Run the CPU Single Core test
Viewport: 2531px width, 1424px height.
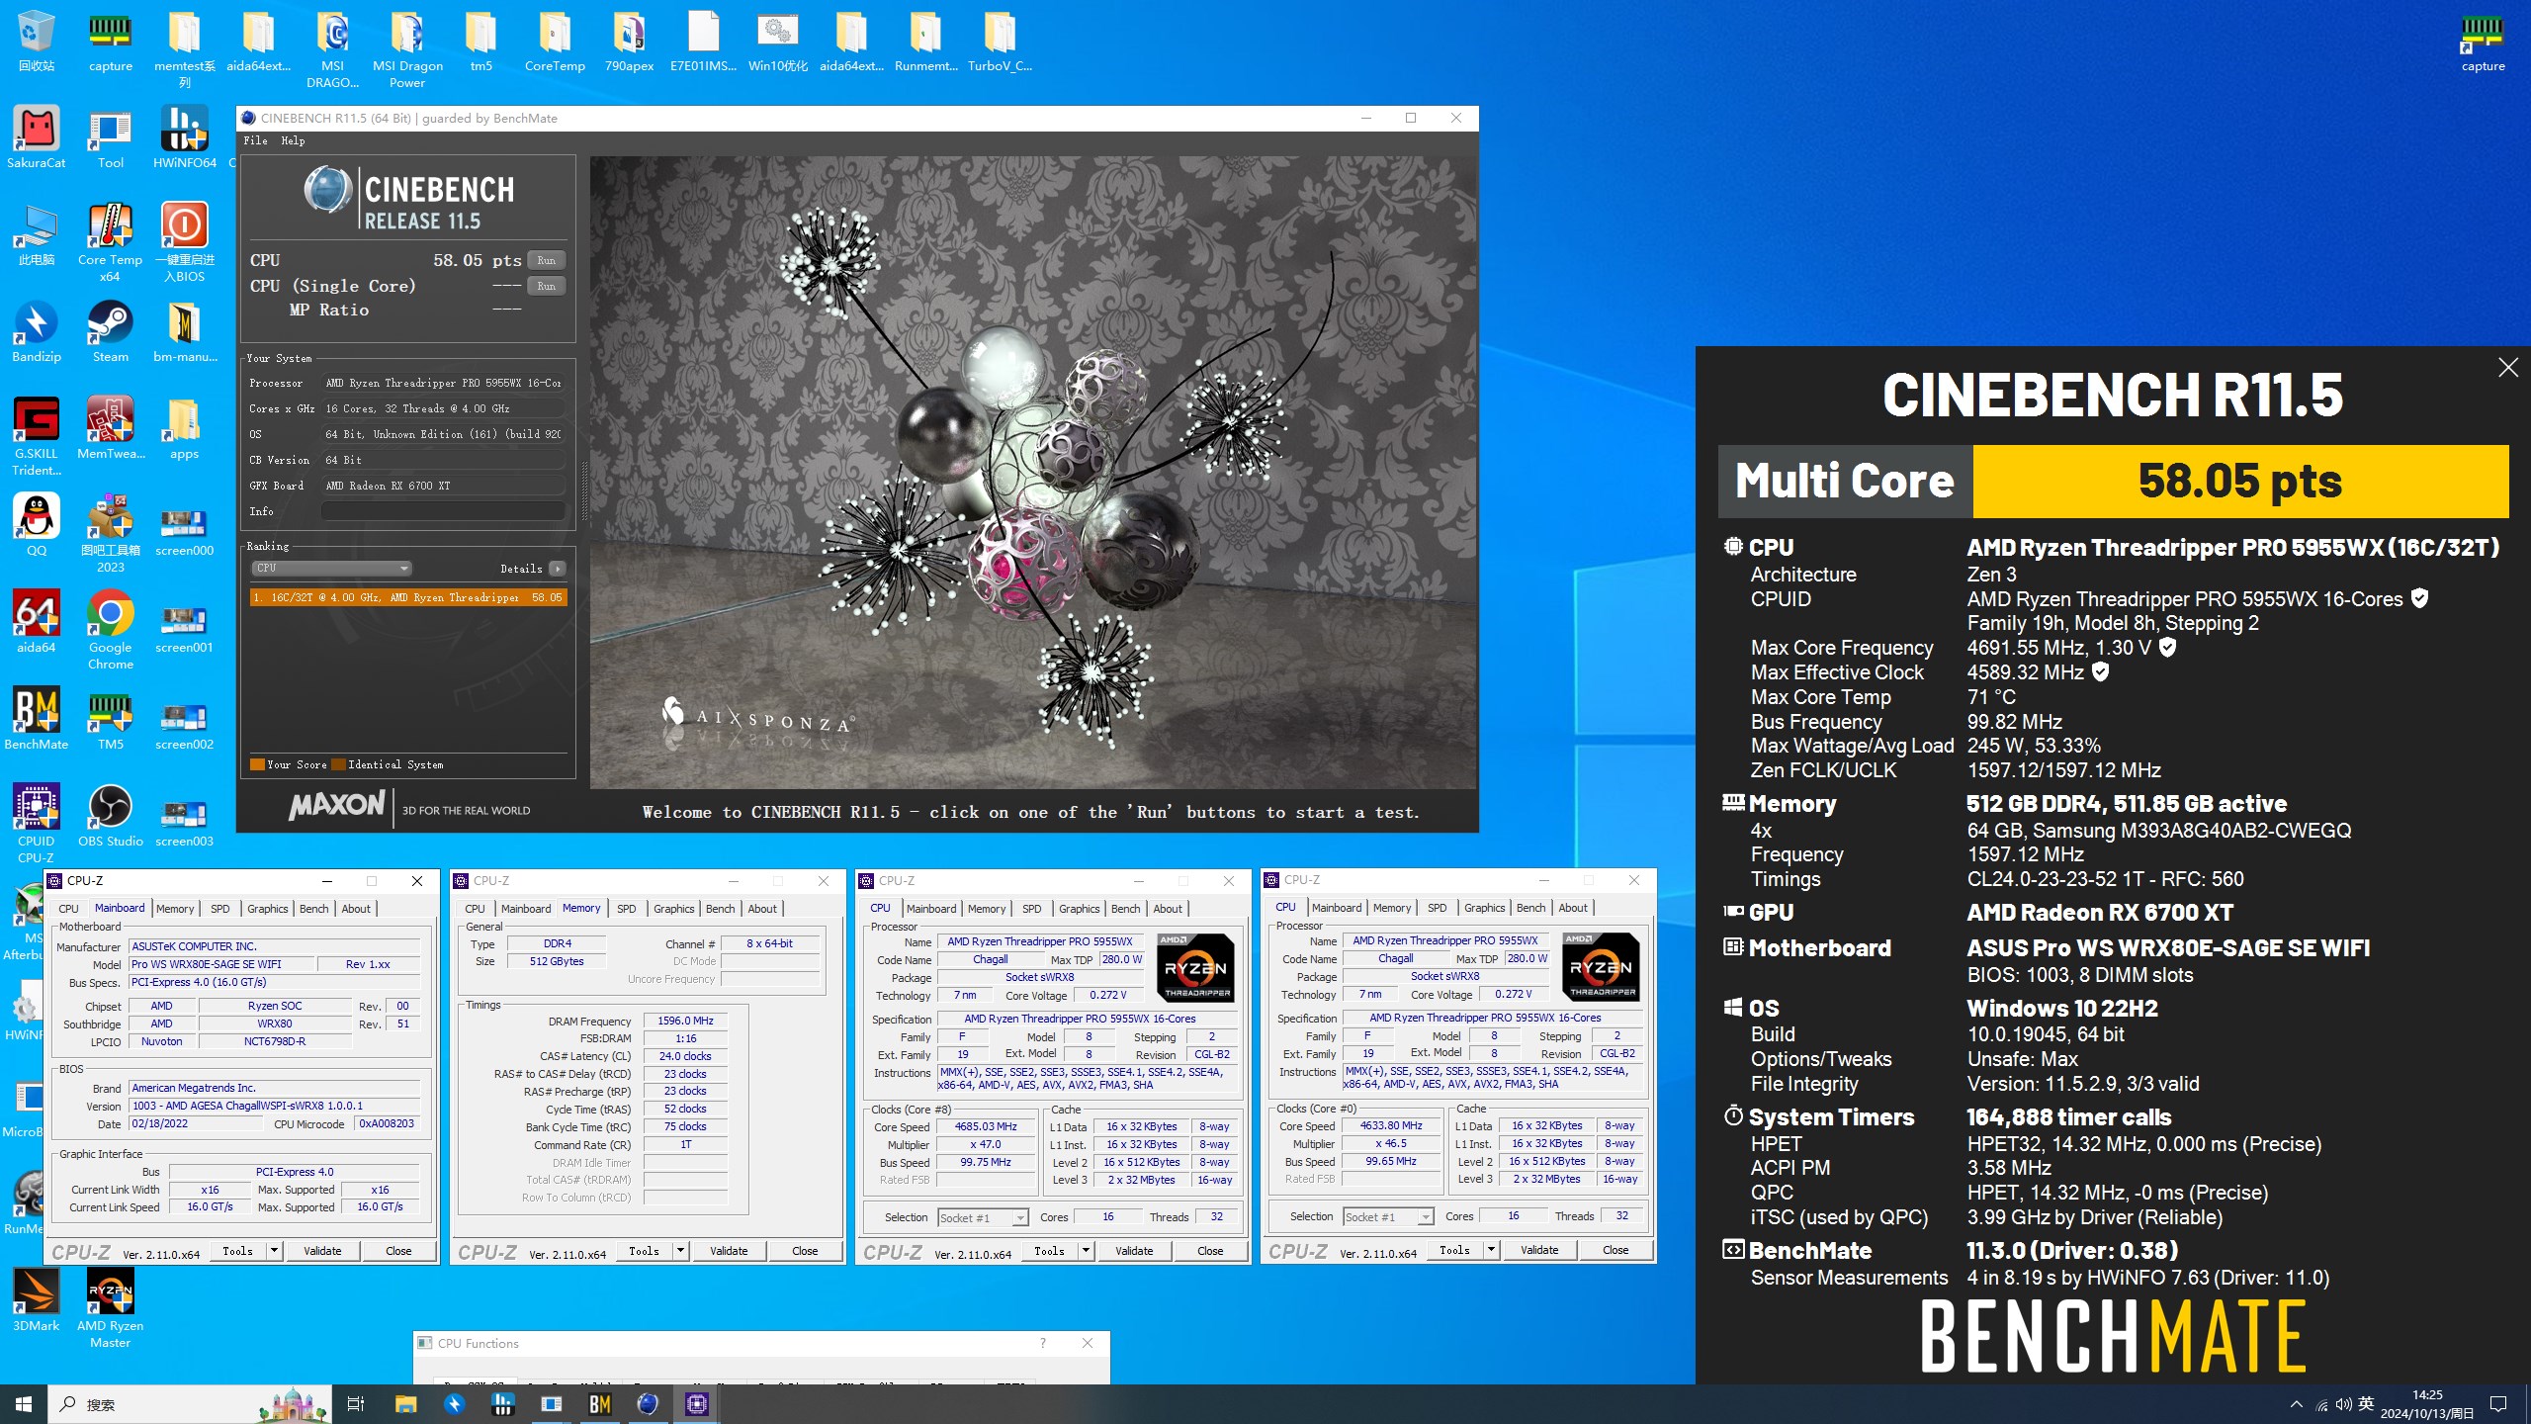coord(547,286)
